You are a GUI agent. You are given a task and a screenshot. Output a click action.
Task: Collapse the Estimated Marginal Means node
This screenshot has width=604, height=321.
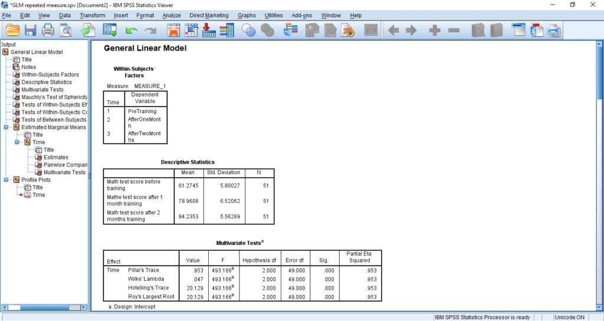click(6, 127)
